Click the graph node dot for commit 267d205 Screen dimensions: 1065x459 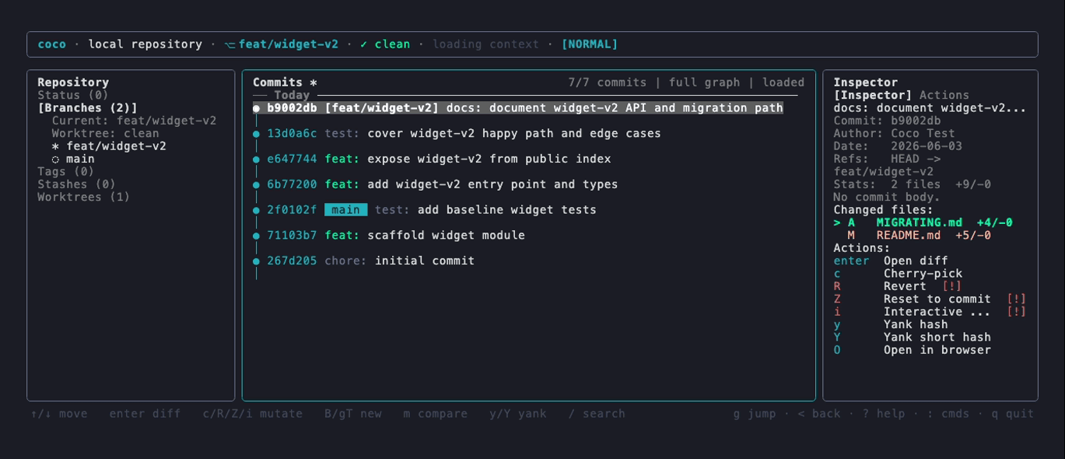pyautogui.click(x=257, y=261)
